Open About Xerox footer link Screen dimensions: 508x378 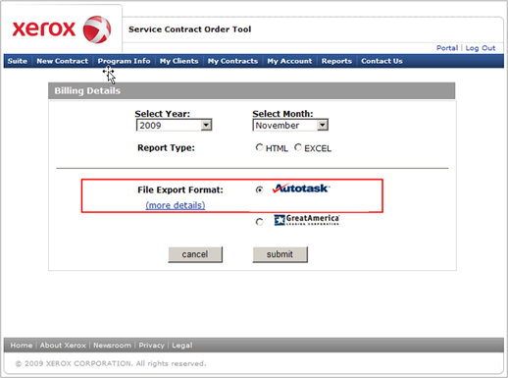click(63, 346)
